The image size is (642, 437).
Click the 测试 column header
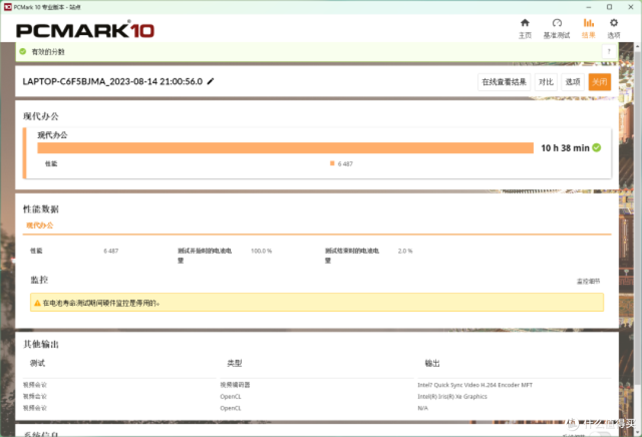coord(37,363)
